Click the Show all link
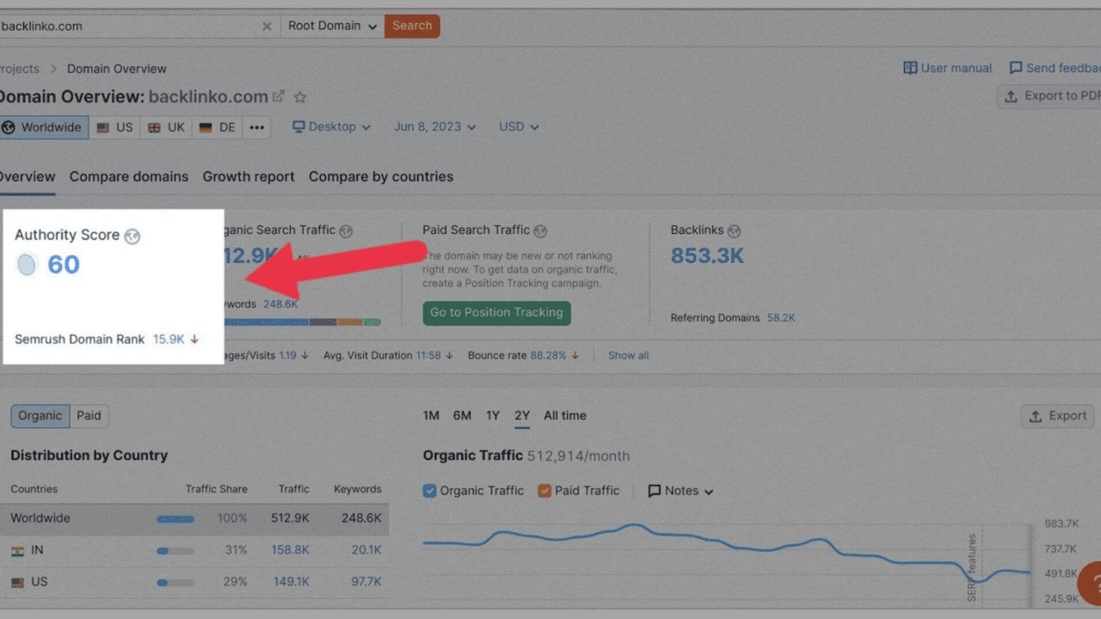The image size is (1101, 619). pyautogui.click(x=629, y=356)
